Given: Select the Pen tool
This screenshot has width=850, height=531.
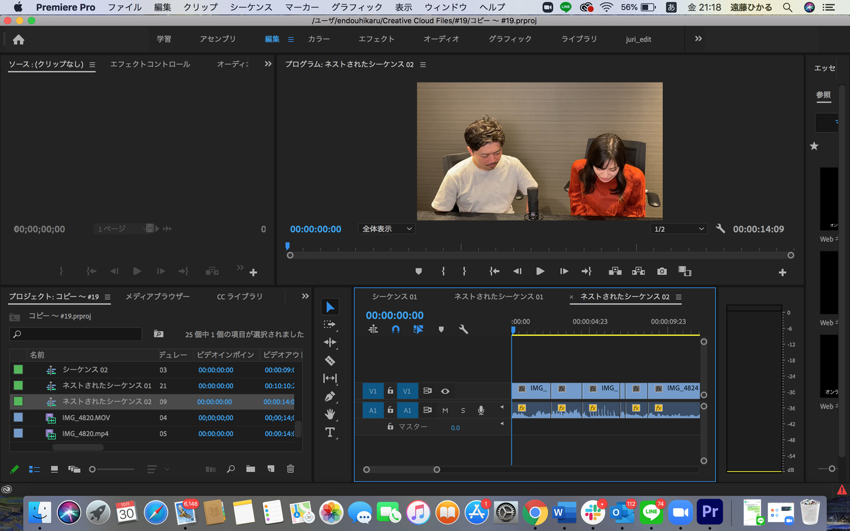Looking at the screenshot, I should (x=330, y=396).
